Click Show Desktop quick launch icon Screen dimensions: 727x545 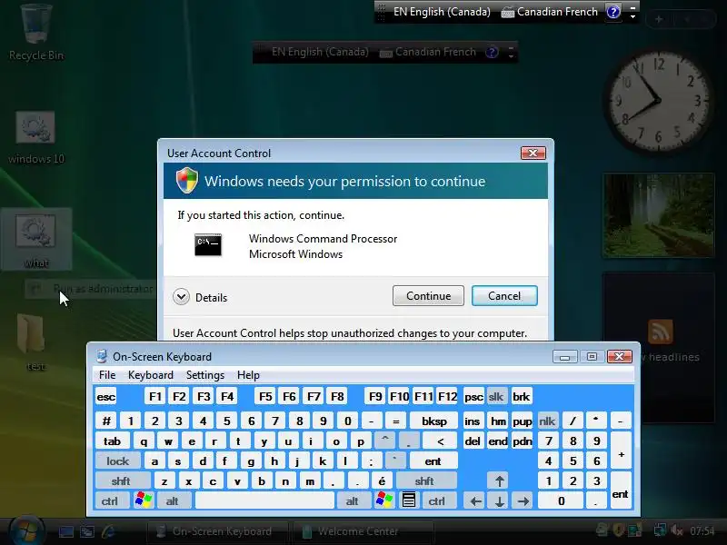[x=66, y=531]
